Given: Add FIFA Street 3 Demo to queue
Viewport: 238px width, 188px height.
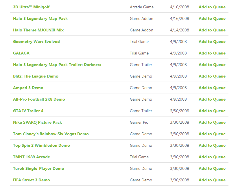Looking at the screenshot, I should 212,180.
